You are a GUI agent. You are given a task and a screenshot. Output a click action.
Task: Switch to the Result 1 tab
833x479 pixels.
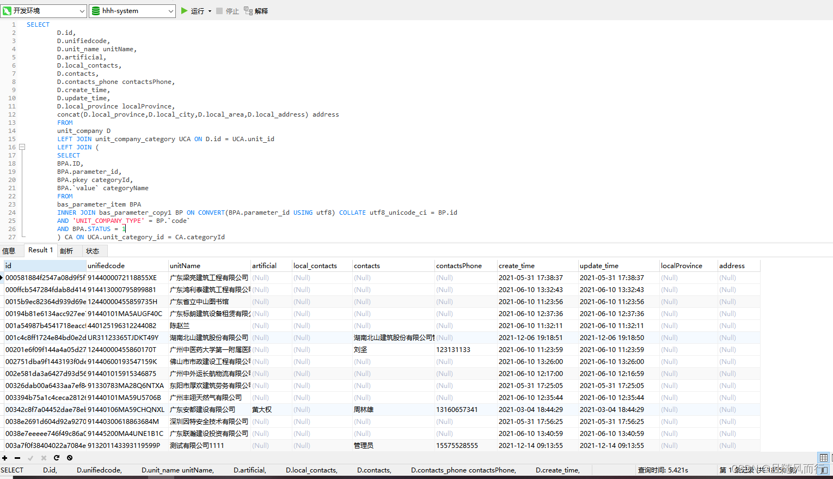pyautogui.click(x=40, y=250)
